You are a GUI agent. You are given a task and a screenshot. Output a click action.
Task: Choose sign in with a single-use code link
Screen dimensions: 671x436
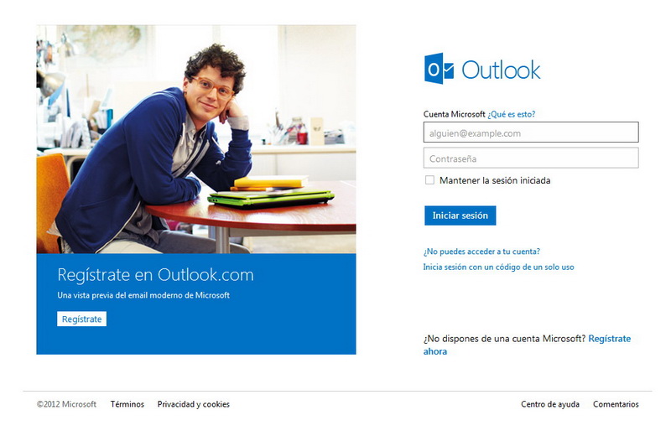coord(498,267)
